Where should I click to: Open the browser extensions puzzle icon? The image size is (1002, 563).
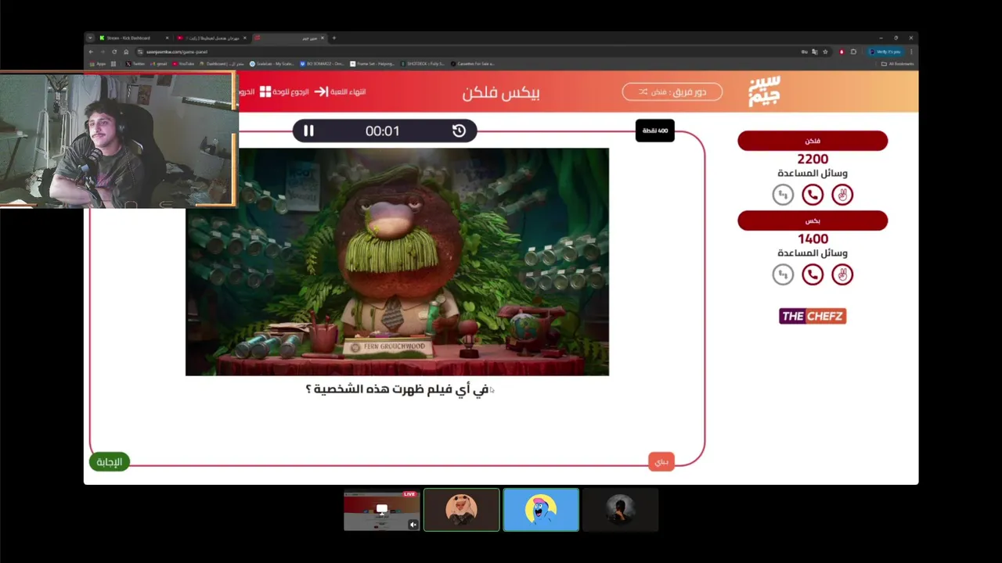click(853, 52)
